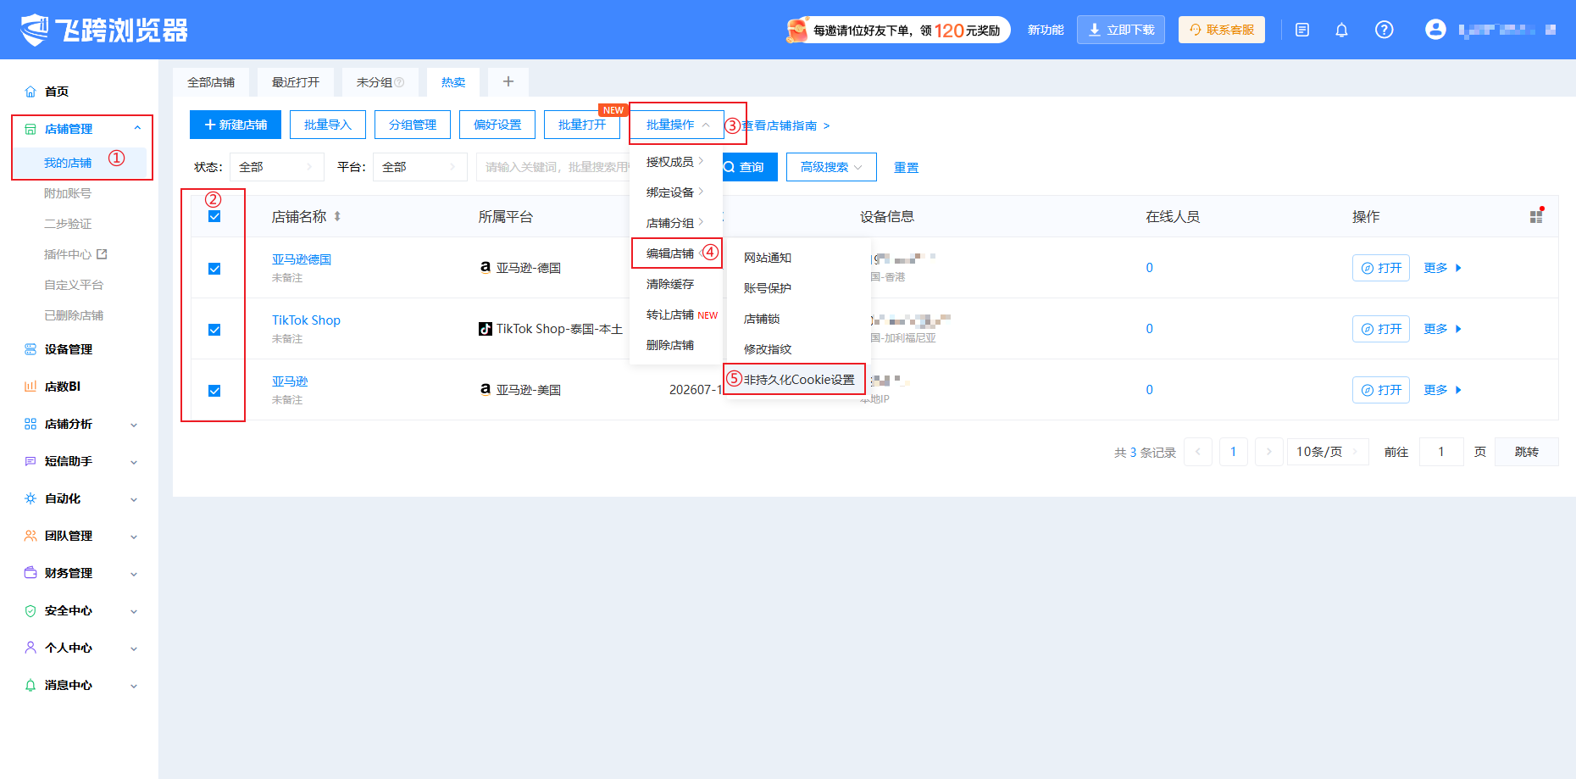The image size is (1576, 779).
Task: Click the 重置 reset link
Action: pyautogui.click(x=906, y=168)
